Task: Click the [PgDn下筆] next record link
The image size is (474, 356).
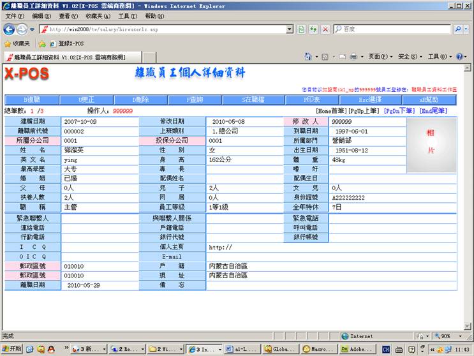Action: 399,111
